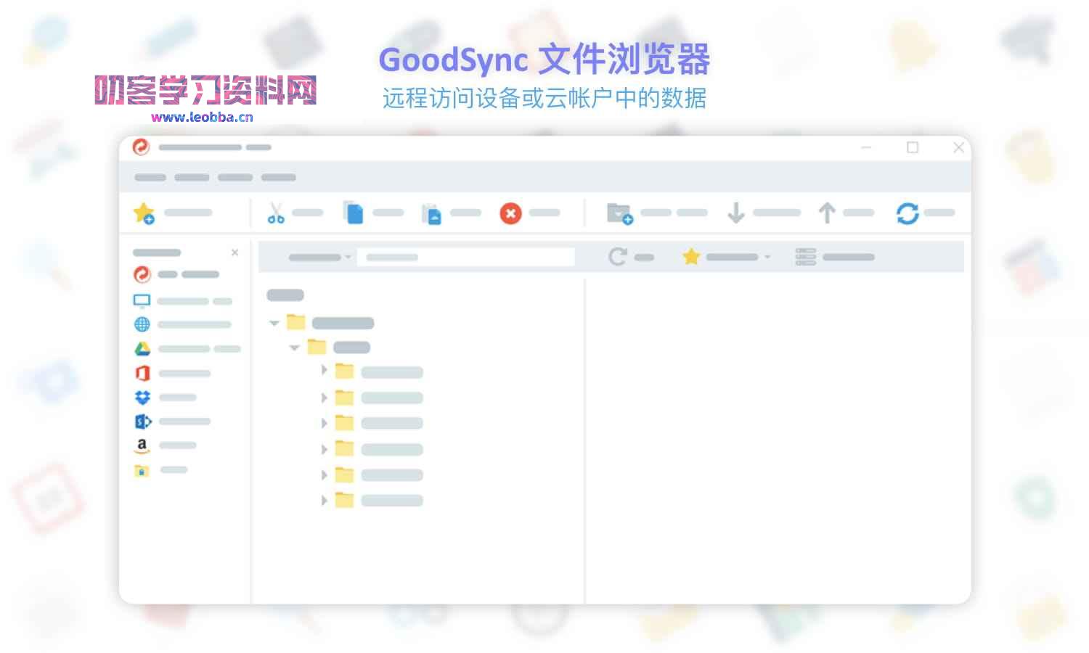Viewport: 1089px width, 653px height.
Task: Select the Cut scissors icon
Action: point(276,213)
